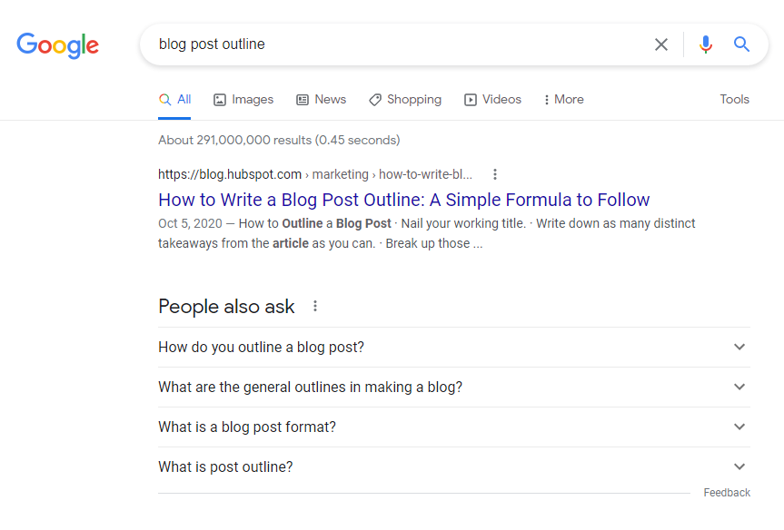
Task: Expand "What is post outline?" question
Action: tap(454, 467)
